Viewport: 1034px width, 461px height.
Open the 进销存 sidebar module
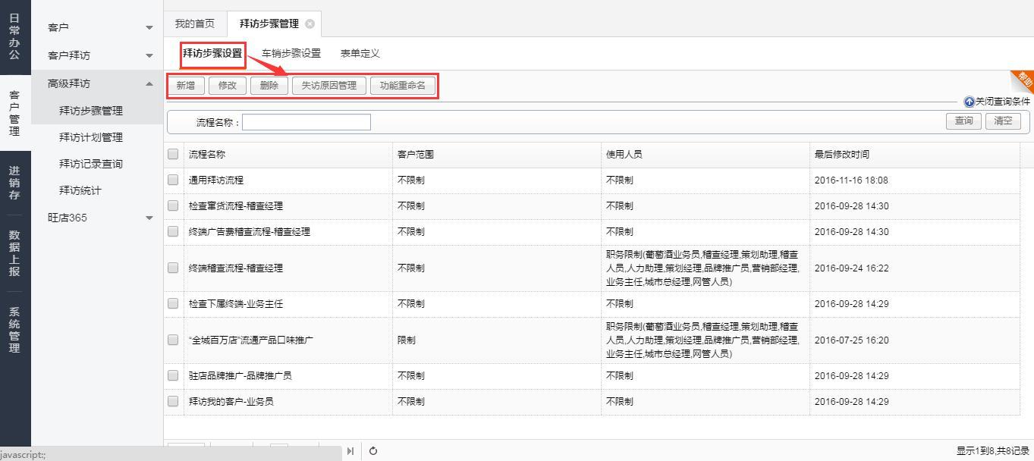(x=14, y=183)
